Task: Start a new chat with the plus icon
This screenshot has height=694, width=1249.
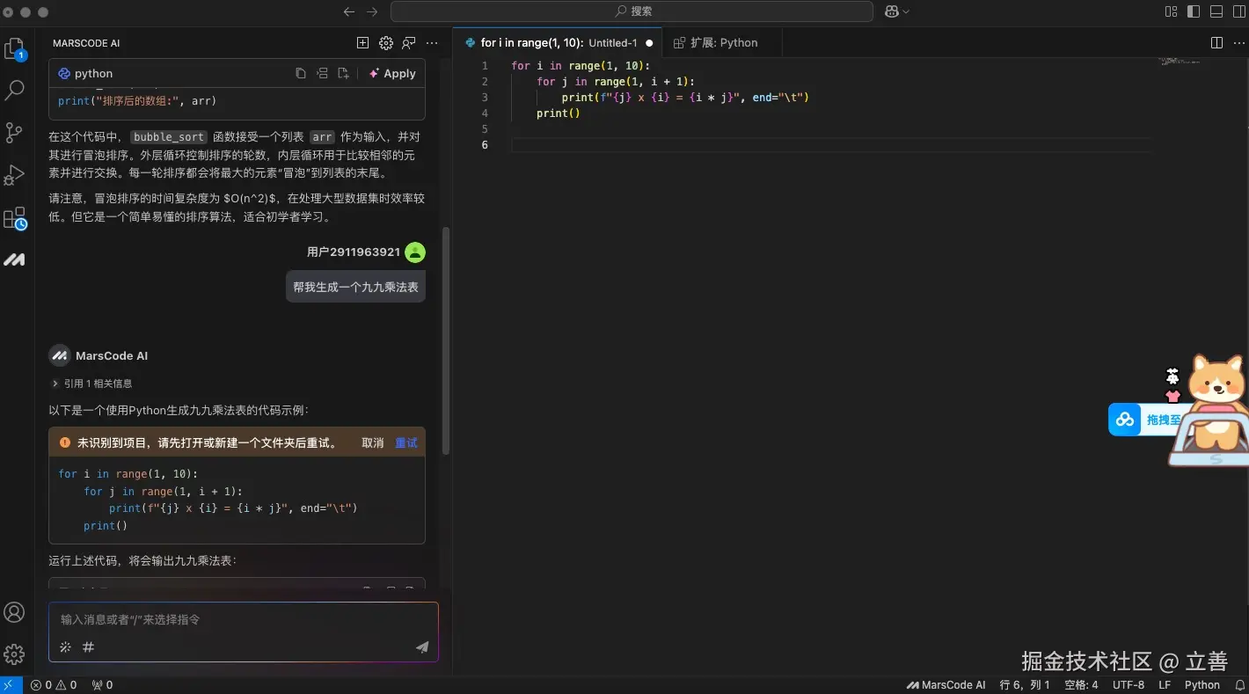Action: 362,42
